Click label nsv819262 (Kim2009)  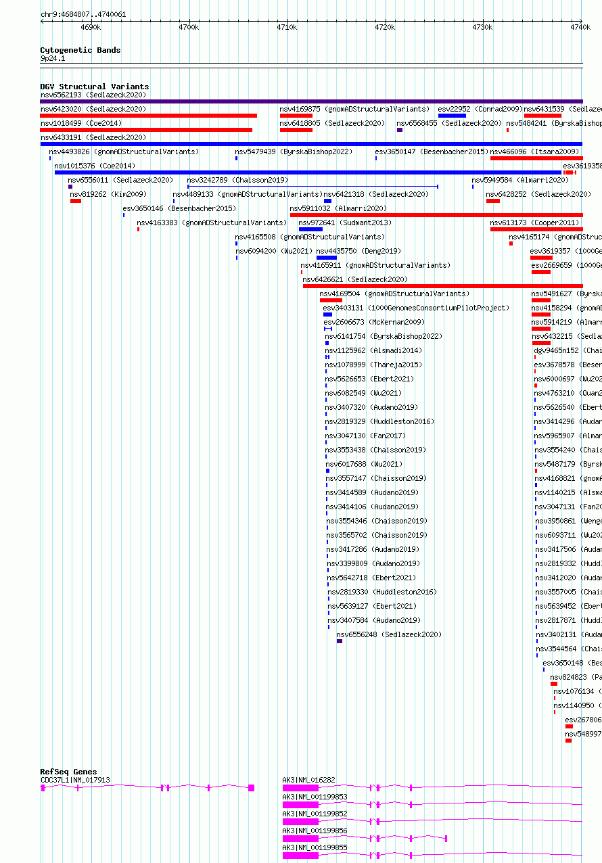108,194
